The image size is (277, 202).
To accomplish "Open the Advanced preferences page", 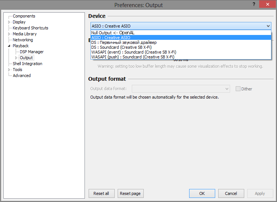I will pyautogui.click(x=22, y=76).
